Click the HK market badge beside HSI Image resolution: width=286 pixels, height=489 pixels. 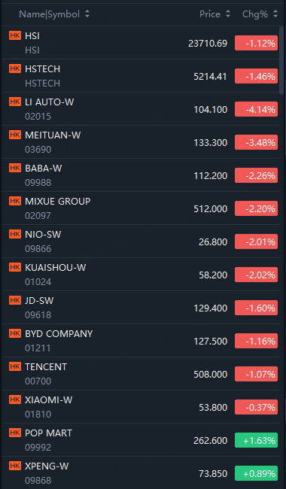pyautogui.click(x=15, y=35)
